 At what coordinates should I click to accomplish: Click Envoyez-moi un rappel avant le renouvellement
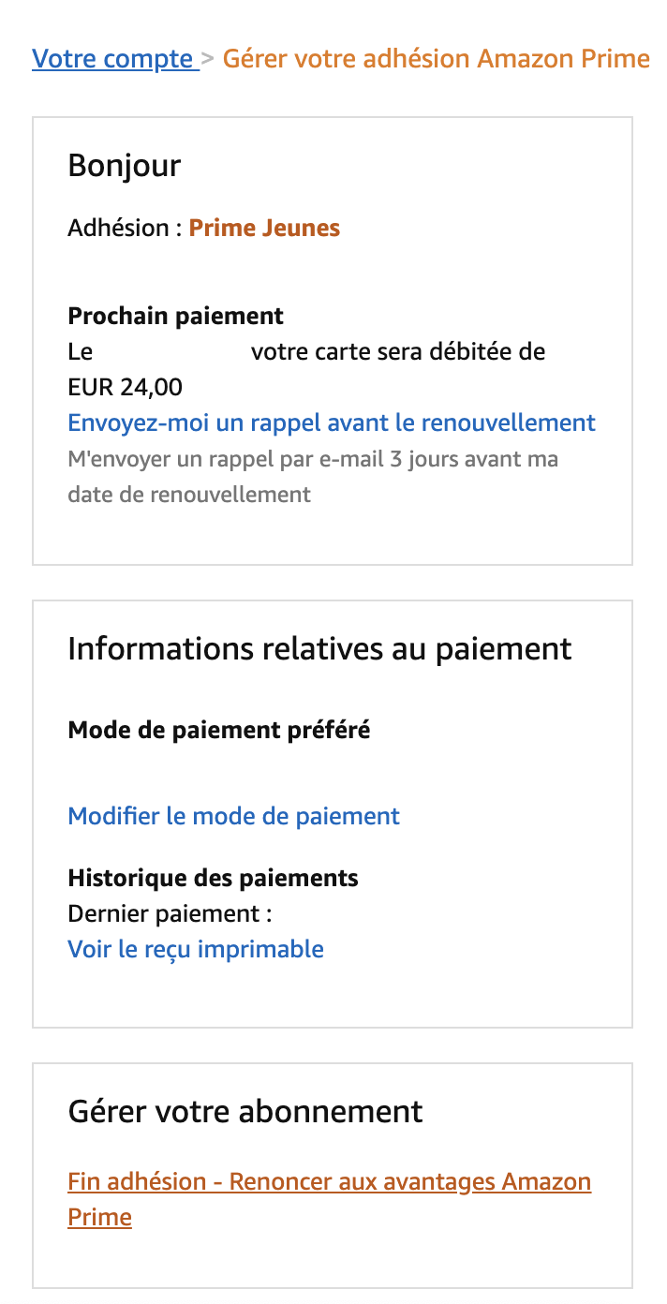[x=331, y=422]
